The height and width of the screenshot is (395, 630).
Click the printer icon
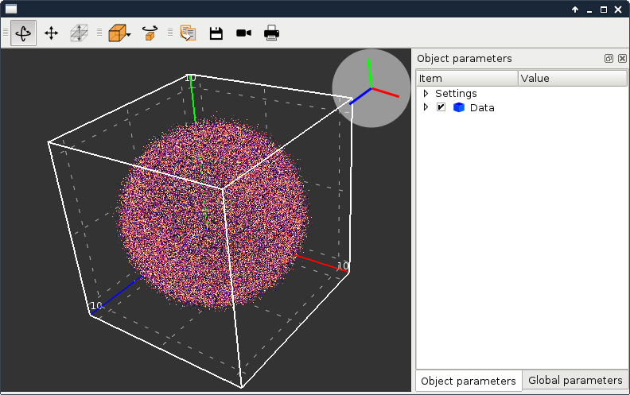point(271,33)
